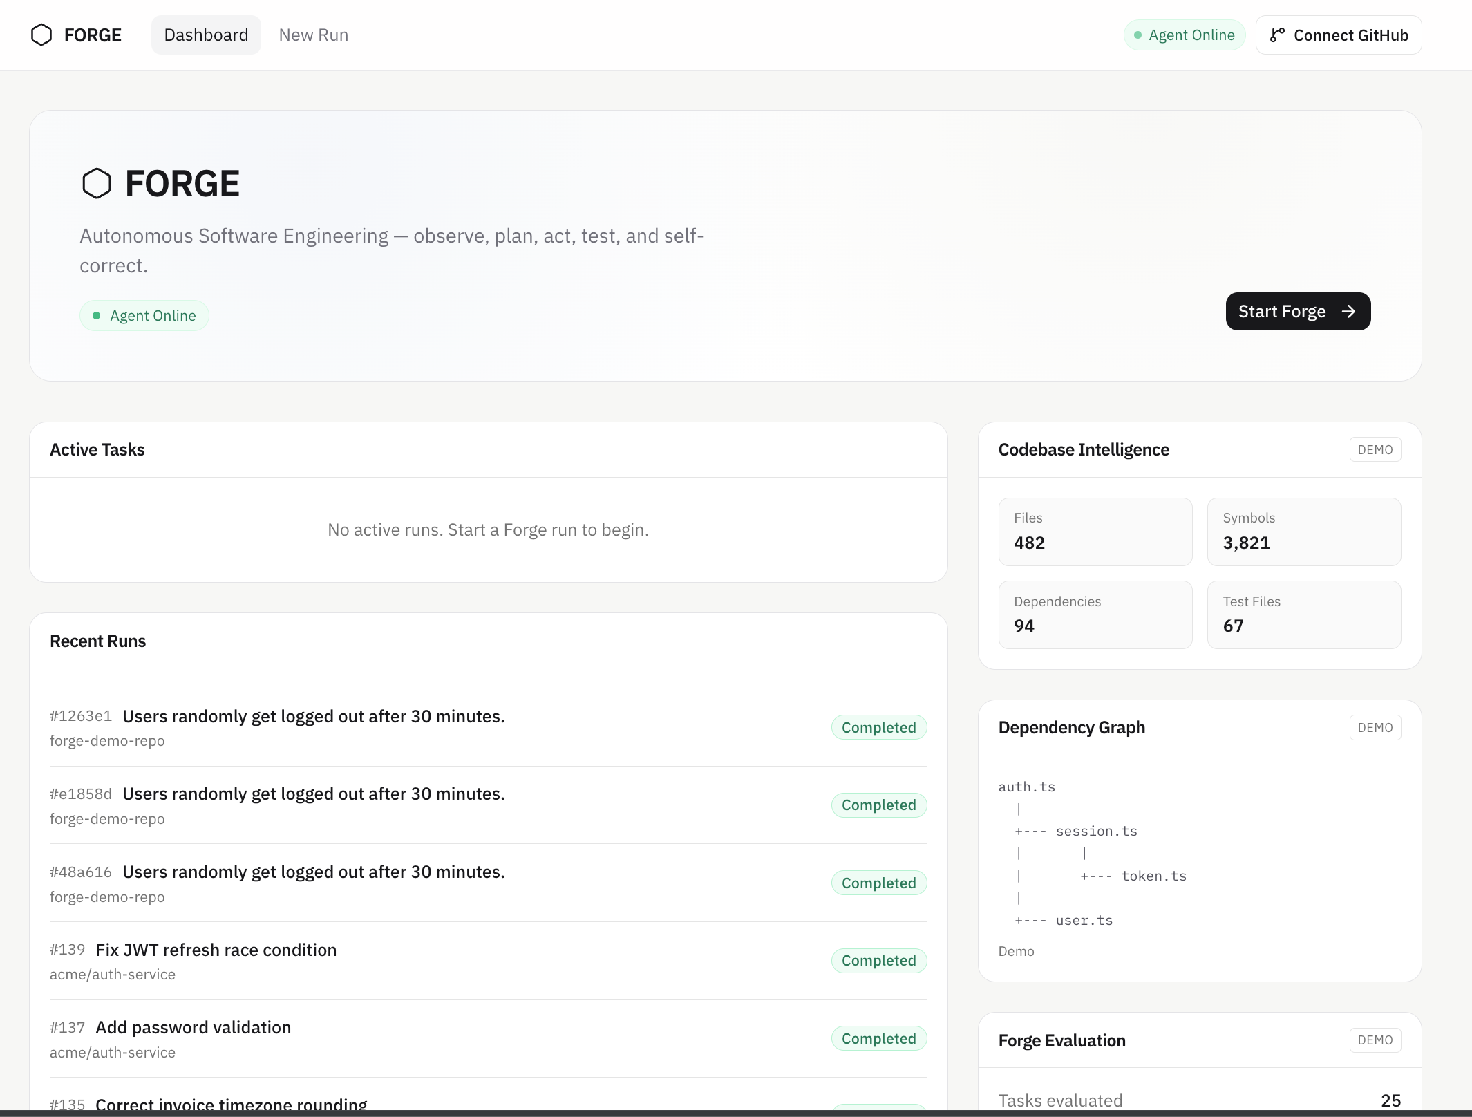The image size is (1472, 1117).
Task: Click the Forge Evaluation heading
Action: click(1062, 1040)
